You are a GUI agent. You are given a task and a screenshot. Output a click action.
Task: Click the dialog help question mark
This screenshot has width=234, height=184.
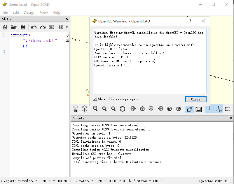(190, 21)
